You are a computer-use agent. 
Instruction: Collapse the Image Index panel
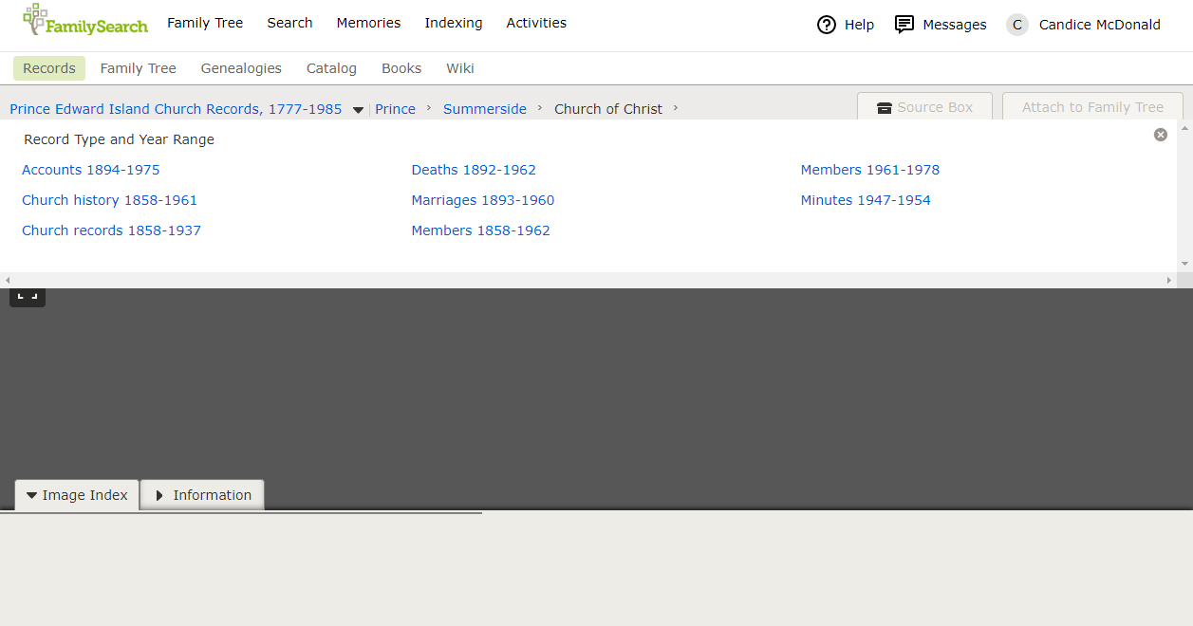[x=77, y=495]
